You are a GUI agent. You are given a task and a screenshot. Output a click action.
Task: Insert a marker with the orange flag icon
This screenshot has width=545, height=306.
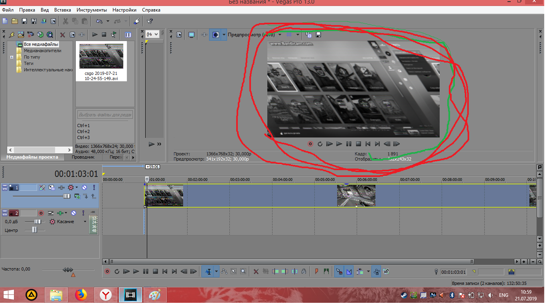pyautogui.click(x=317, y=271)
